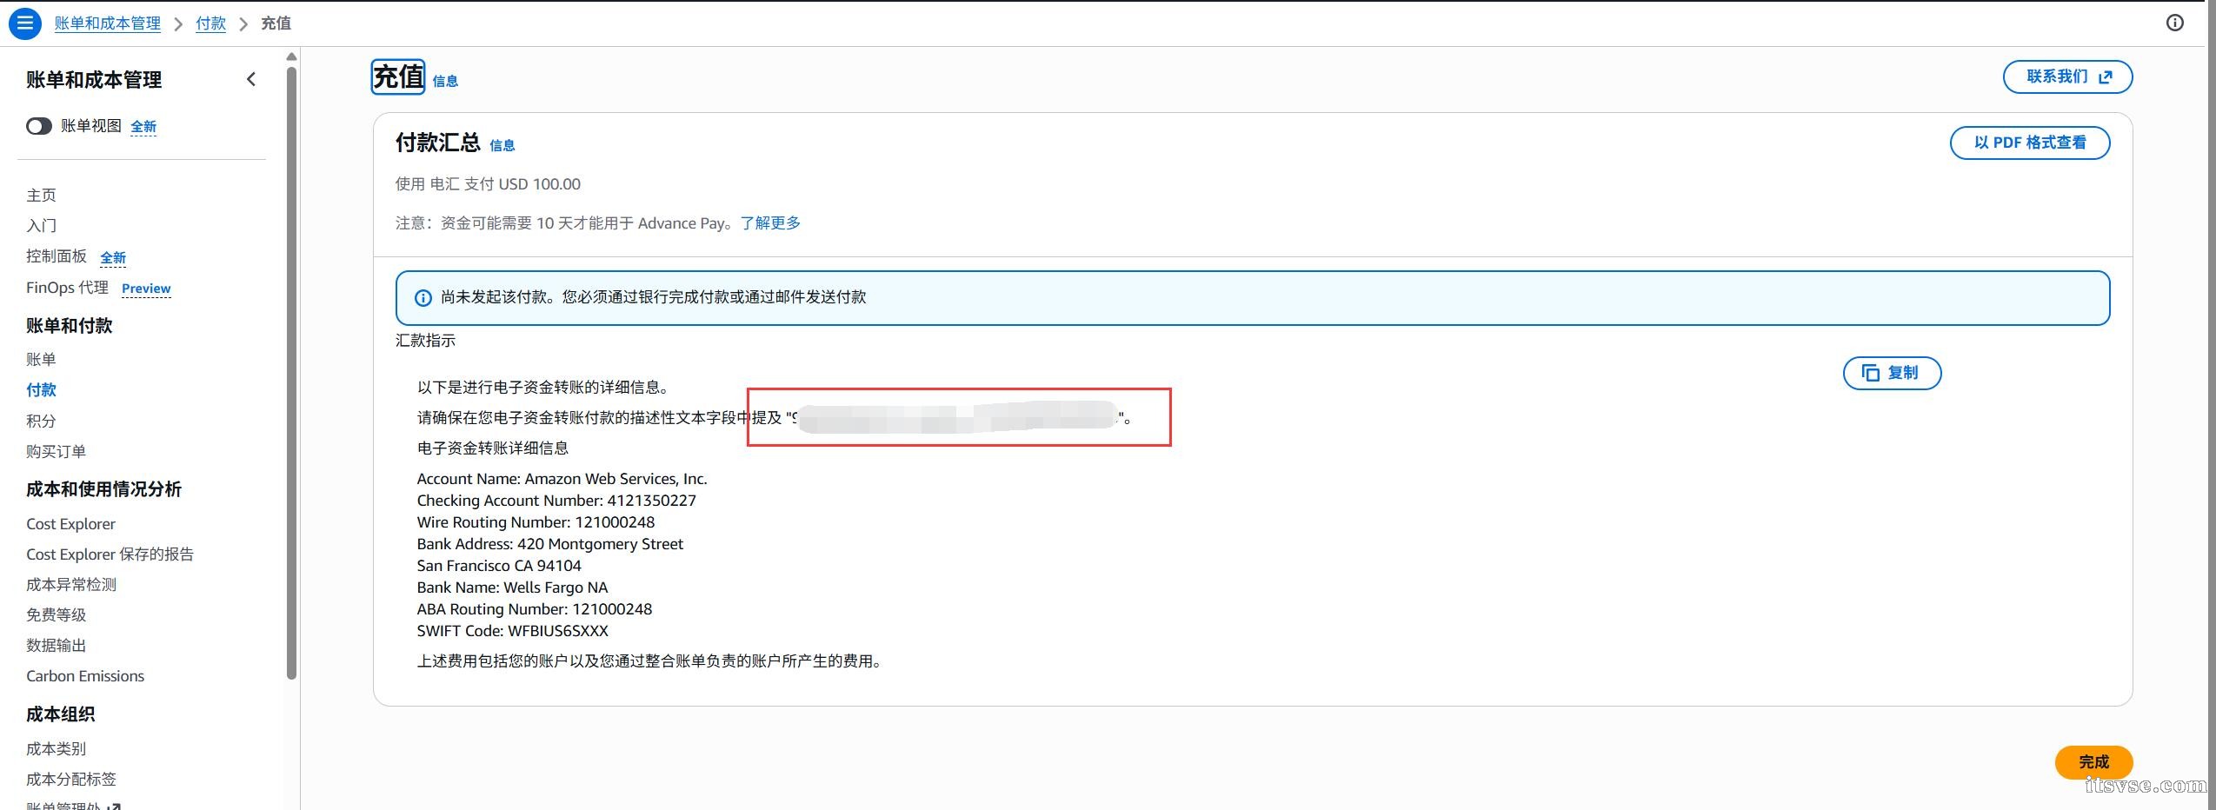2216x810 pixels.
Task: Click 以 PDF 格式查看 button
Action: pos(2030,143)
